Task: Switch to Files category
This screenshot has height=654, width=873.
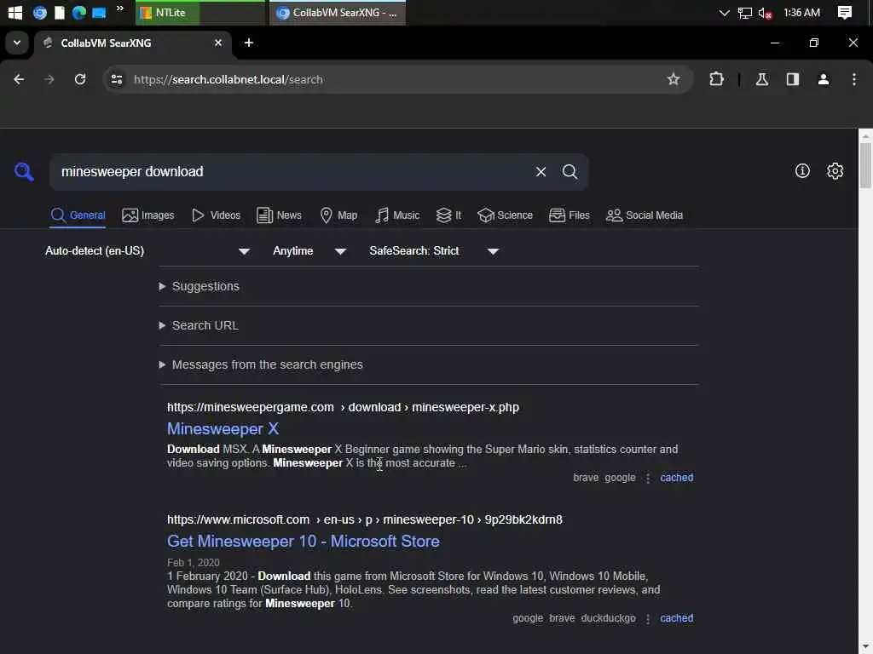Action: tap(569, 215)
